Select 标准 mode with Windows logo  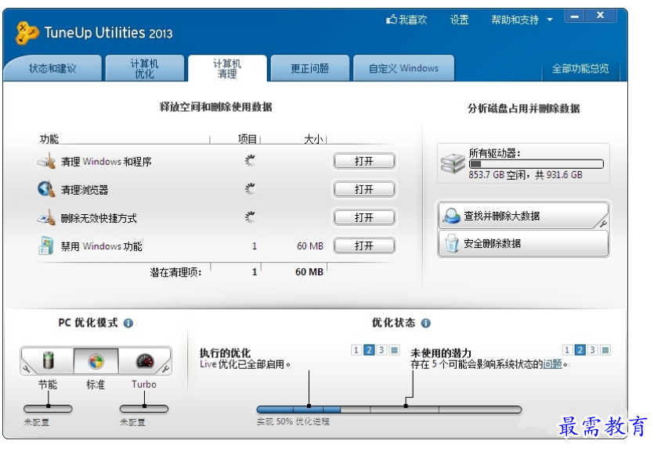[96, 360]
